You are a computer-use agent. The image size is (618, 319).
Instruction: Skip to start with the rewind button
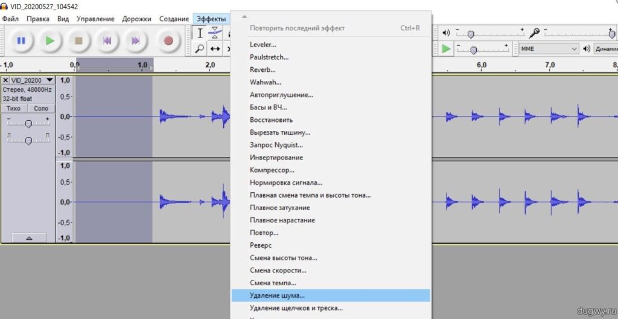coord(107,40)
